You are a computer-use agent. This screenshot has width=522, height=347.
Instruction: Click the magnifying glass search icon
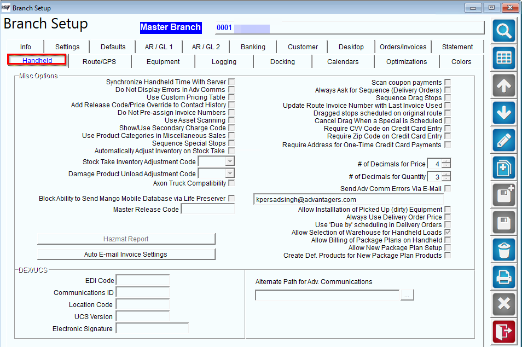click(504, 31)
